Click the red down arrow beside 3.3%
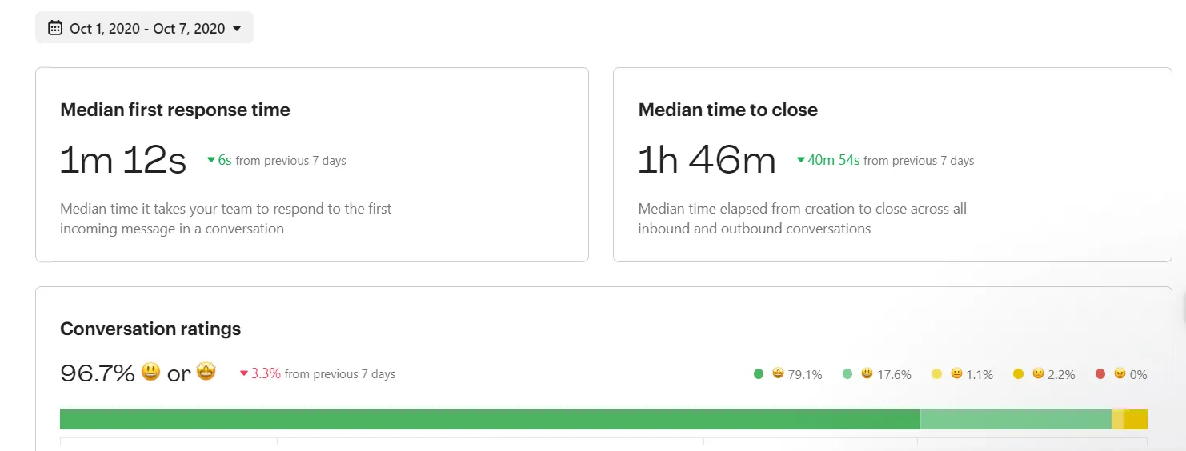1186x451 pixels. click(x=244, y=373)
